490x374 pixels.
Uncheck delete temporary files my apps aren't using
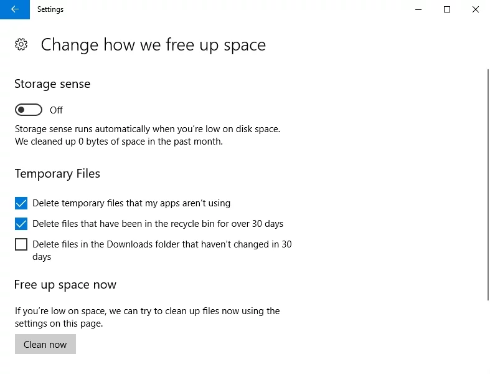coord(21,203)
